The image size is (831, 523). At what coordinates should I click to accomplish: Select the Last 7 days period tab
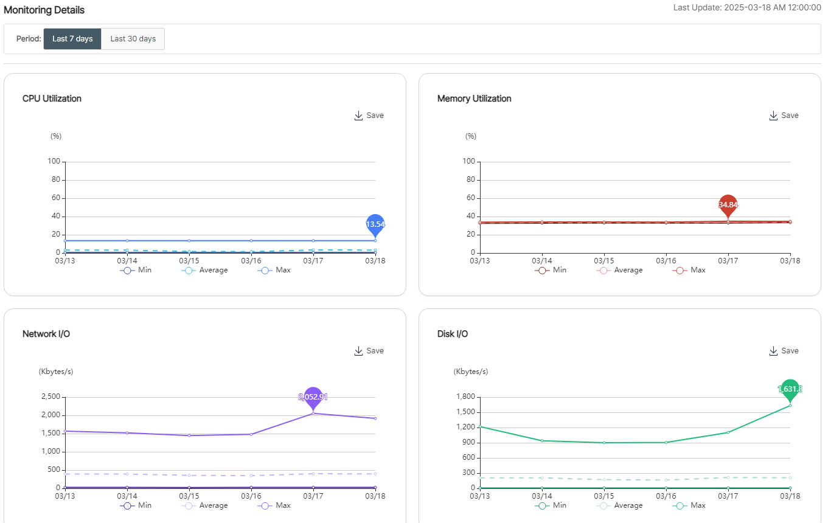point(72,38)
